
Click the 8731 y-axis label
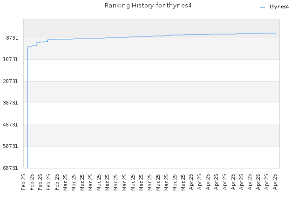pos(12,38)
